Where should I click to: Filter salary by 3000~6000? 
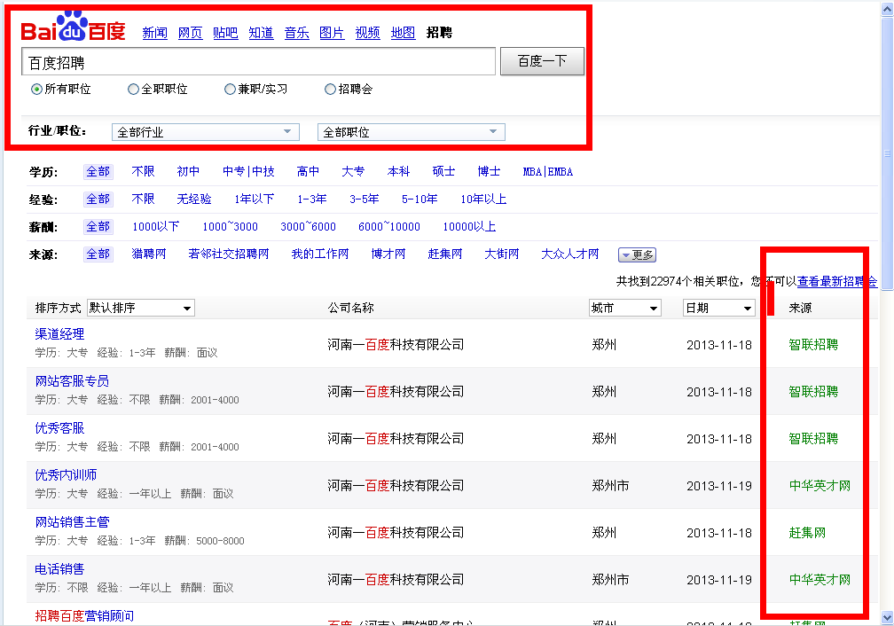tap(308, 226)
